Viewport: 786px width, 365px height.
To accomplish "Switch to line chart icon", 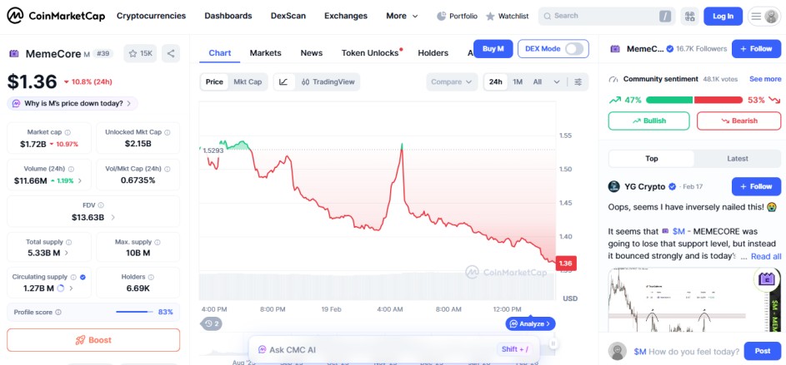I will coord(283,81).
